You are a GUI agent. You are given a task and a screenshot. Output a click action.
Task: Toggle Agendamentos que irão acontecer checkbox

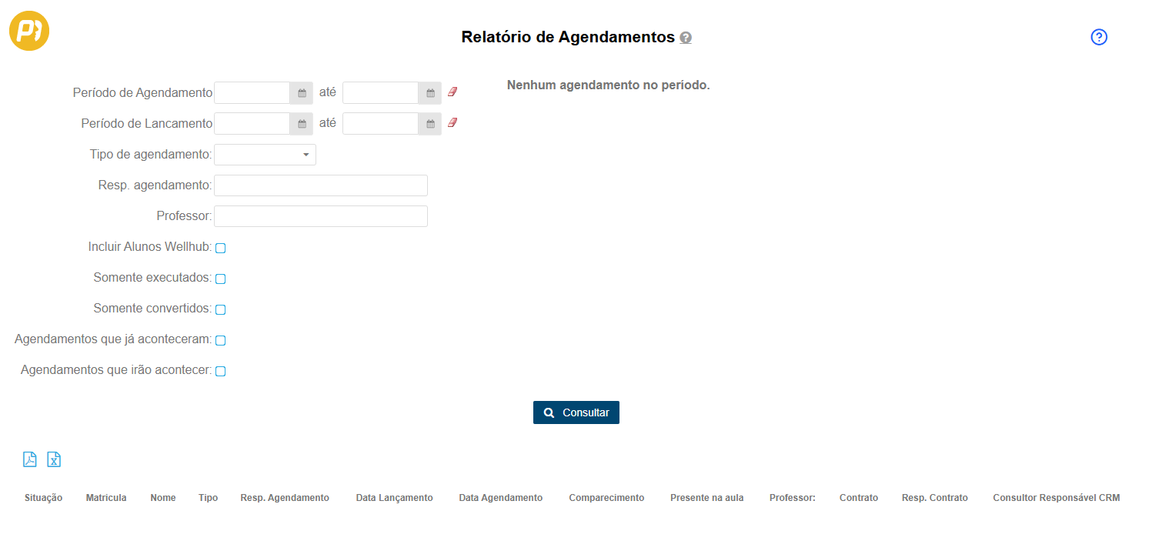pyautogui.click(x=220, y=371)
